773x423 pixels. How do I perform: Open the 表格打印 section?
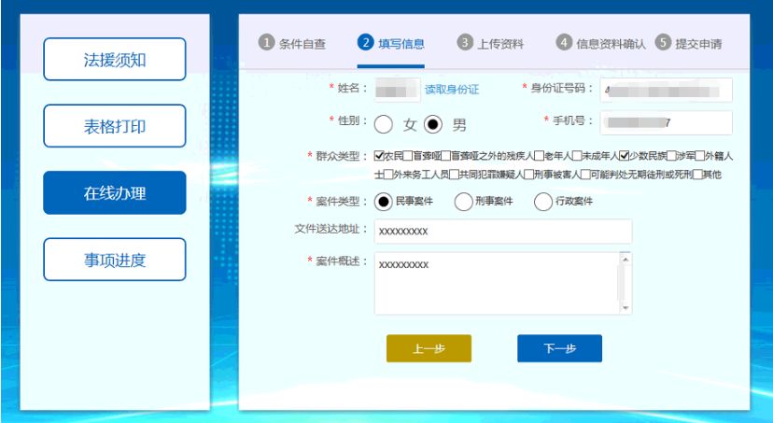click(x=115, y=126)
